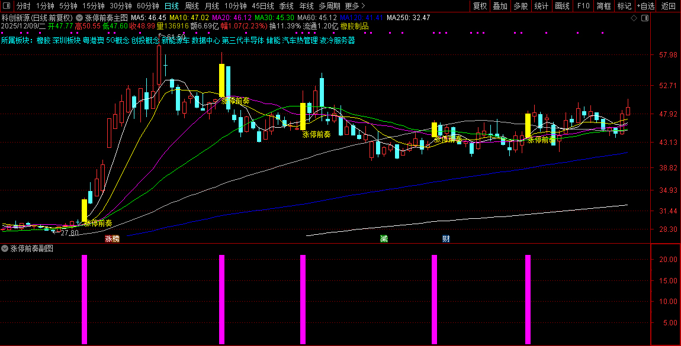The image size is (681, 346).
Task: Toggle 叠加 overlay mode
Action: [500, 6]
